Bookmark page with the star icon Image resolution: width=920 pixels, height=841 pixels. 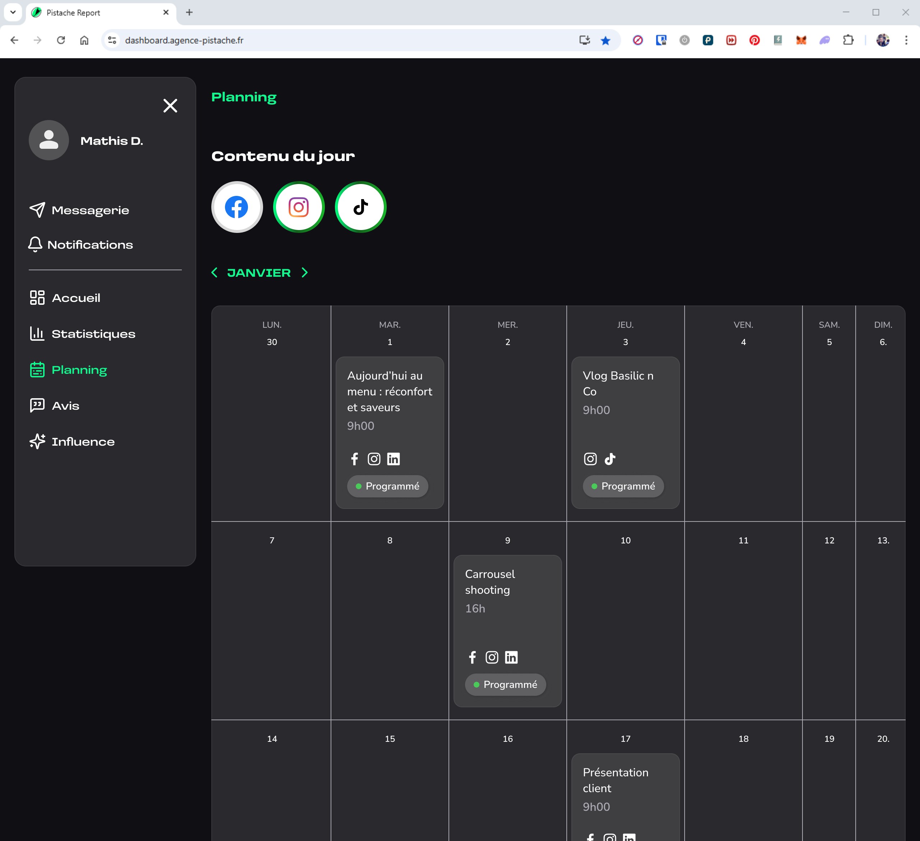click(606, 40)
